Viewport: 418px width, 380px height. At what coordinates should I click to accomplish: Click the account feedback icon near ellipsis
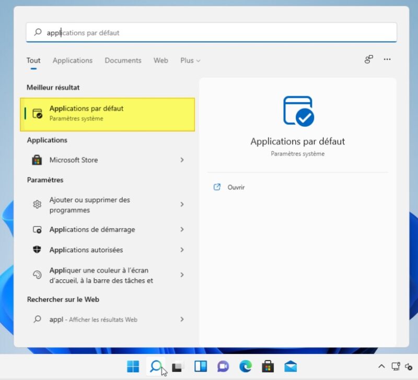pos(369,60)
